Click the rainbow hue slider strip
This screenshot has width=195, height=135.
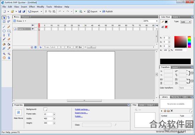189,42
